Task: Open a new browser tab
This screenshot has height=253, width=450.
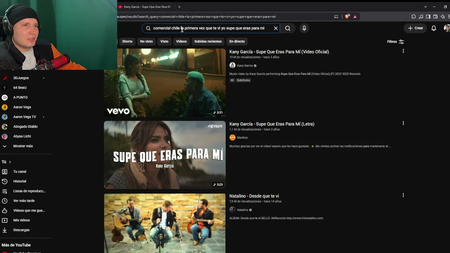Action: [x=179, y=7]
